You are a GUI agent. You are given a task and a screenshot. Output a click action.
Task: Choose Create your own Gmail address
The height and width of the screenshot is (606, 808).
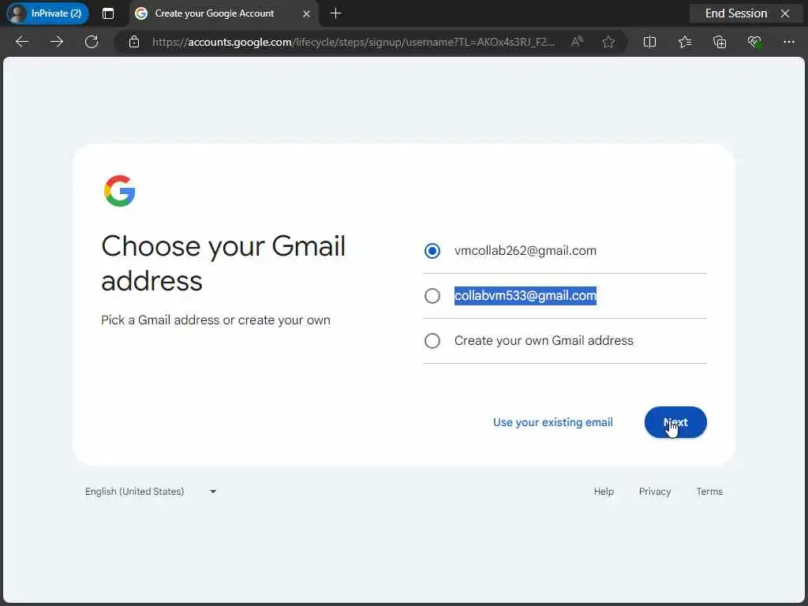pyautogui.click(x=432, y=341)
